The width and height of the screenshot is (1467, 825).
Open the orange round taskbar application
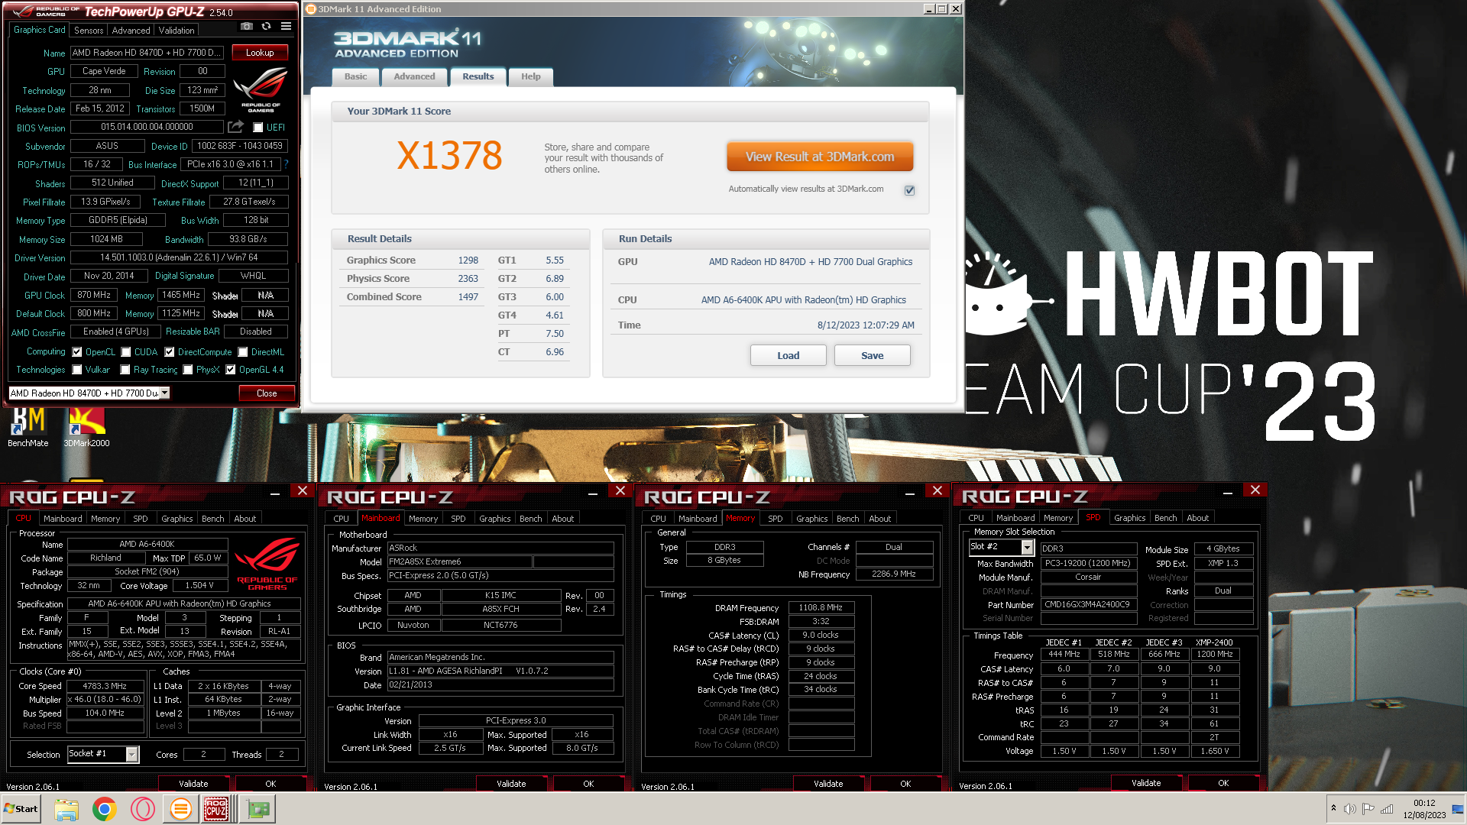pos(180,809)
